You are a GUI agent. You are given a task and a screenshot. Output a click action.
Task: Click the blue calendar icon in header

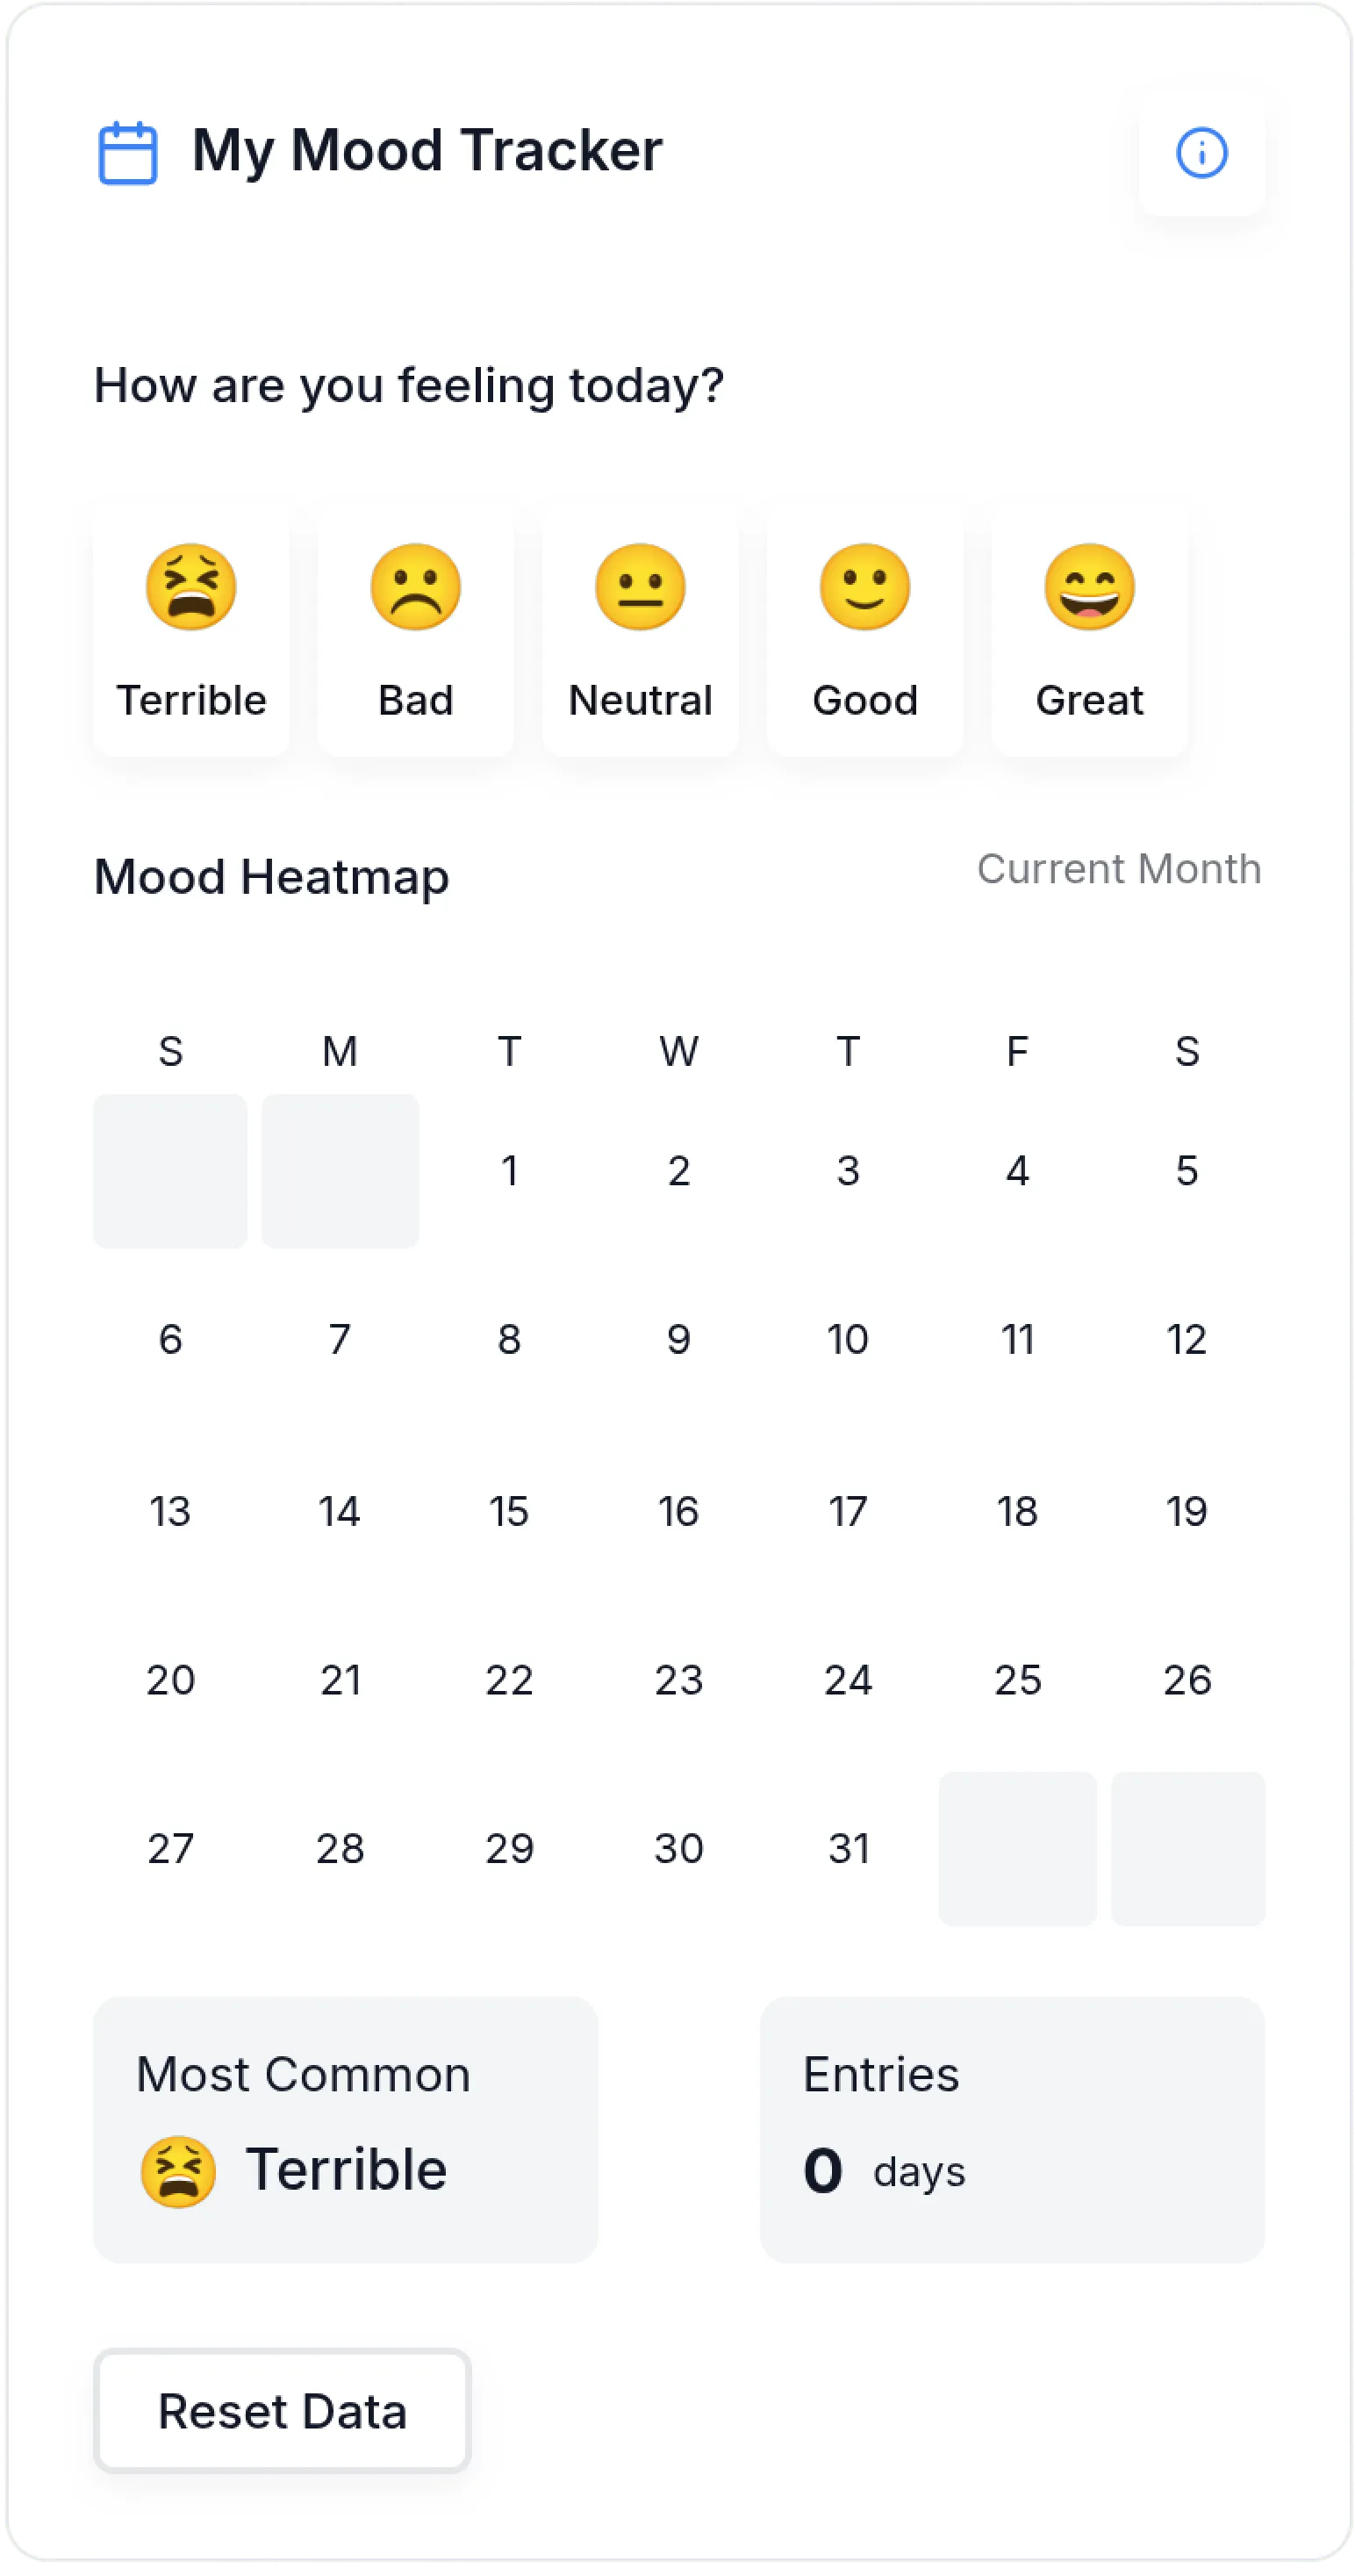(128, 153)
